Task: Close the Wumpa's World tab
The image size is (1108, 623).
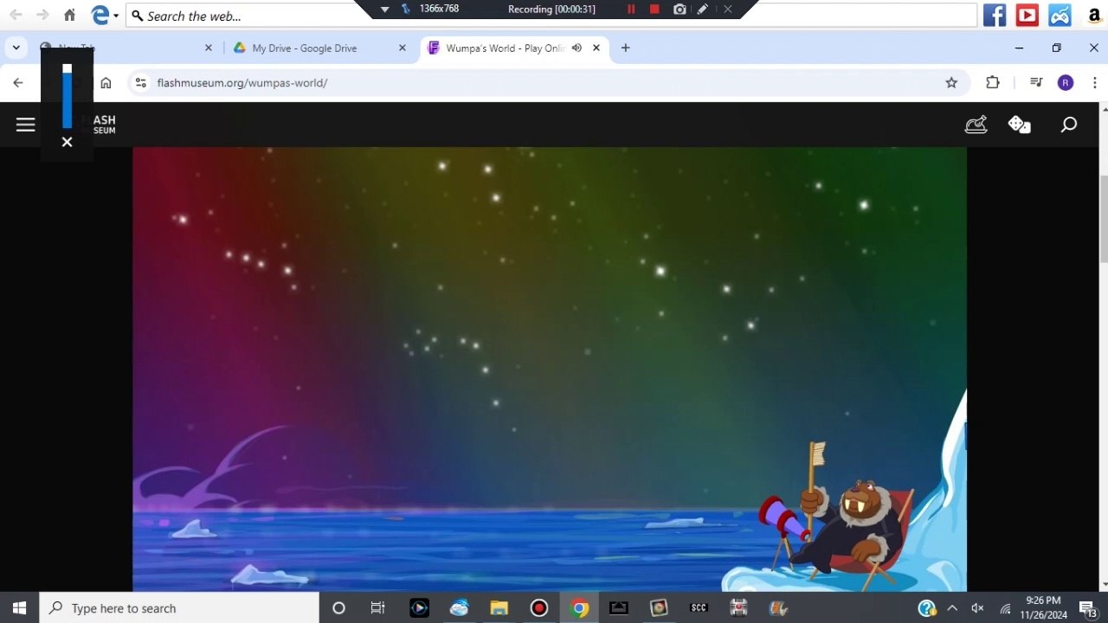Action: 596,48
